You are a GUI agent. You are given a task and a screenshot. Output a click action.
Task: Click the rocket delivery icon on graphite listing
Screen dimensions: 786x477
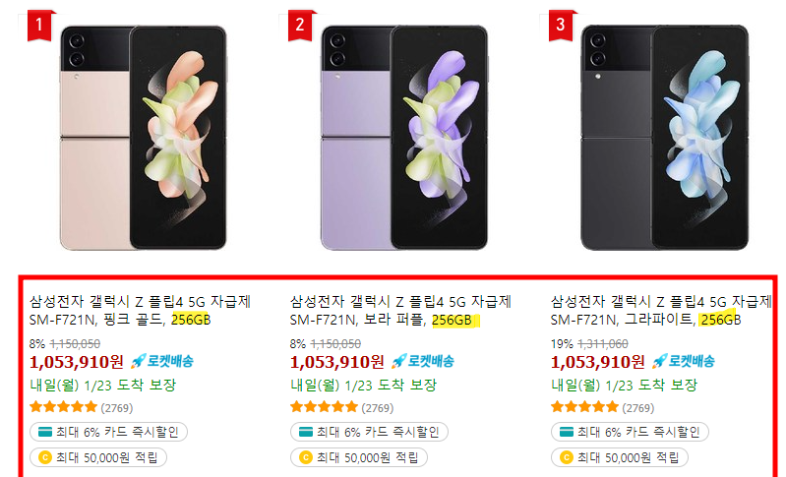pyautogui.click(x=660, y=361)
